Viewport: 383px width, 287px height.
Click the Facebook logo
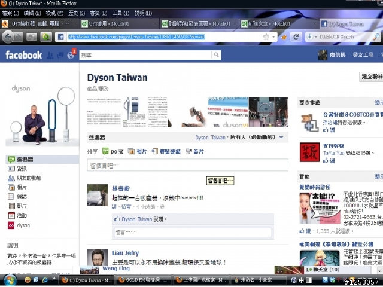[x=24, y=55]
